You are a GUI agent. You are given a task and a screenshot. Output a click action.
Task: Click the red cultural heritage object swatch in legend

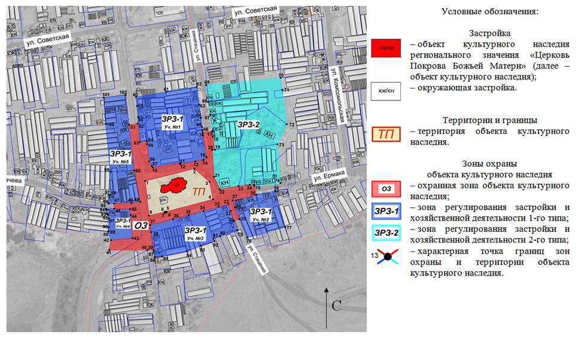(x=386, y=48)
